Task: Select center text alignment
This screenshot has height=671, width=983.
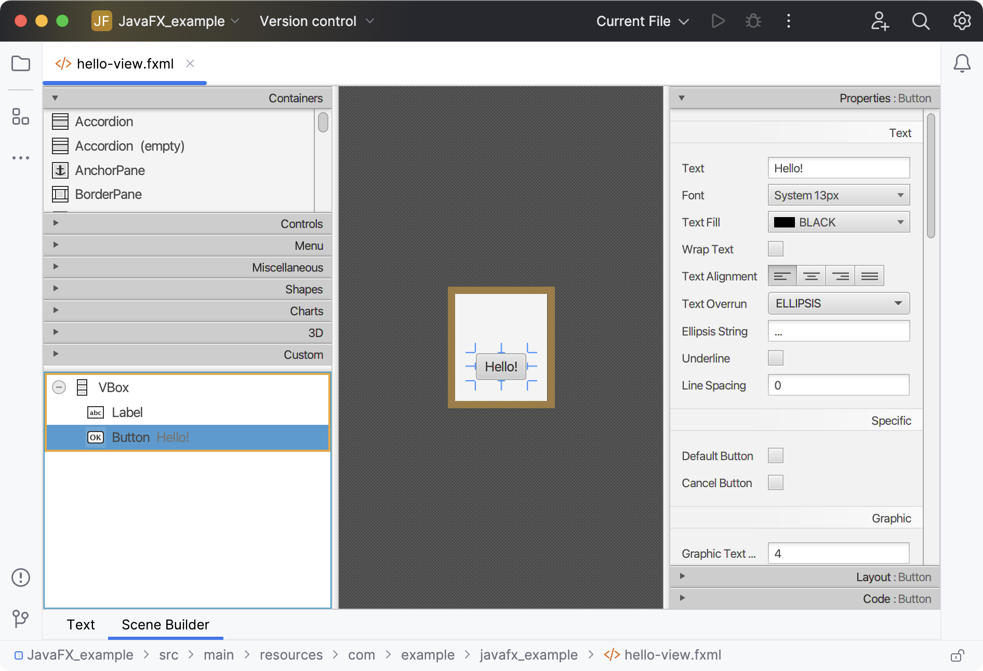Action: [x=811, y=275]
